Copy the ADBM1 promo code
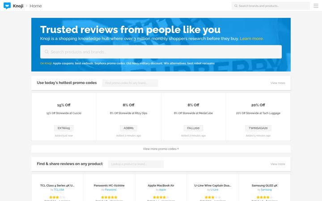322x201 pixels. coord(128,128)
